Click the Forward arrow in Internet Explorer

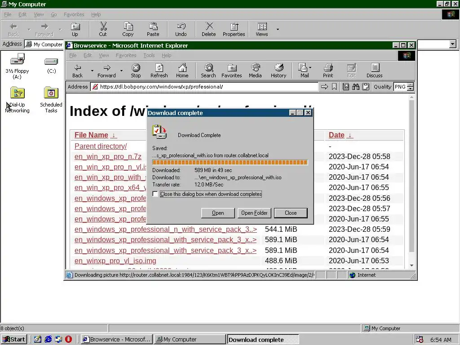pos(107,71)
